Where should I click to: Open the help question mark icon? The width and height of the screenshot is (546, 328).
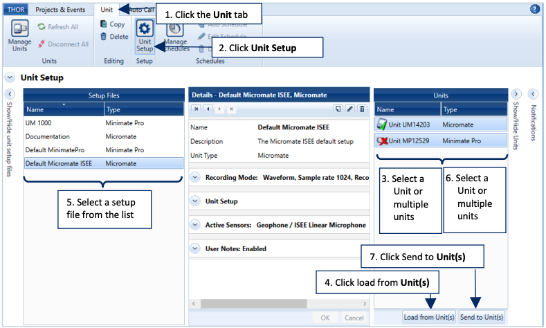pyautogui.click(x=534, y=9)
